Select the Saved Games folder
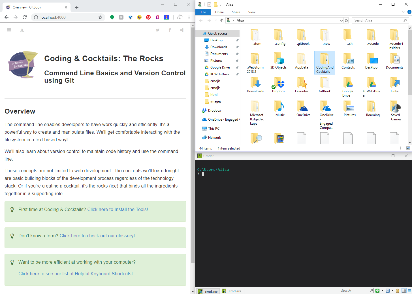 [x=396, y=110]
